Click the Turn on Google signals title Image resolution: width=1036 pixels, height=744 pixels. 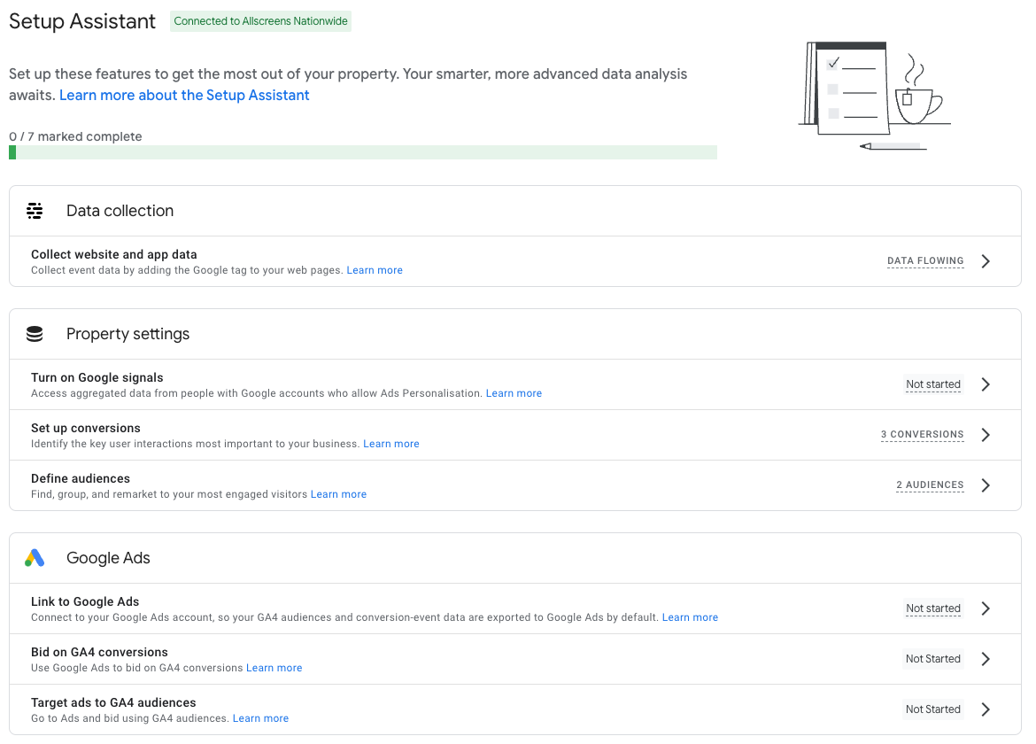pyautogui.click(x=97, y=377)
